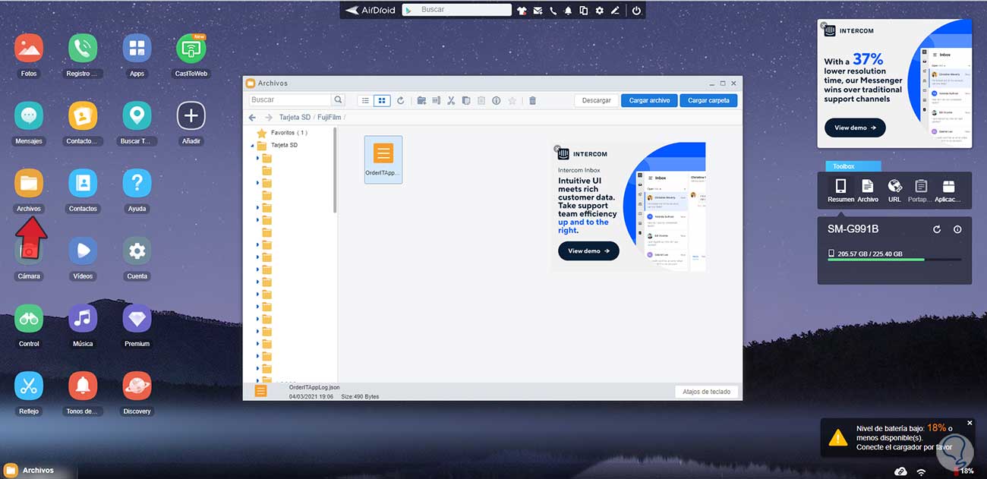This screenshot has width=987, height=479.
Task: Open the Música icon
Action: tap(83, 318)
